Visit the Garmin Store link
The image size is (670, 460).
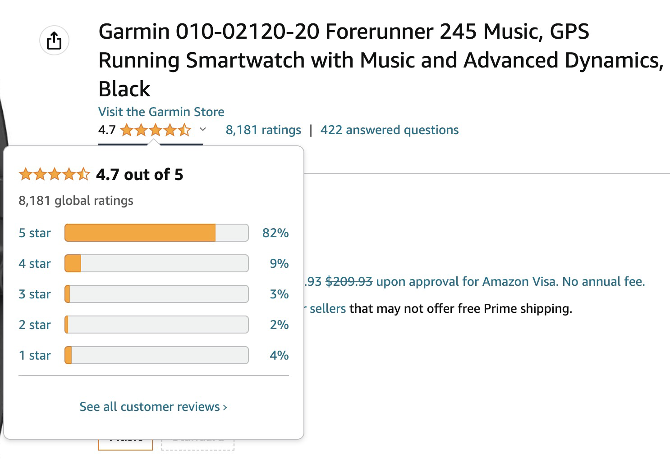coord(161,112)
